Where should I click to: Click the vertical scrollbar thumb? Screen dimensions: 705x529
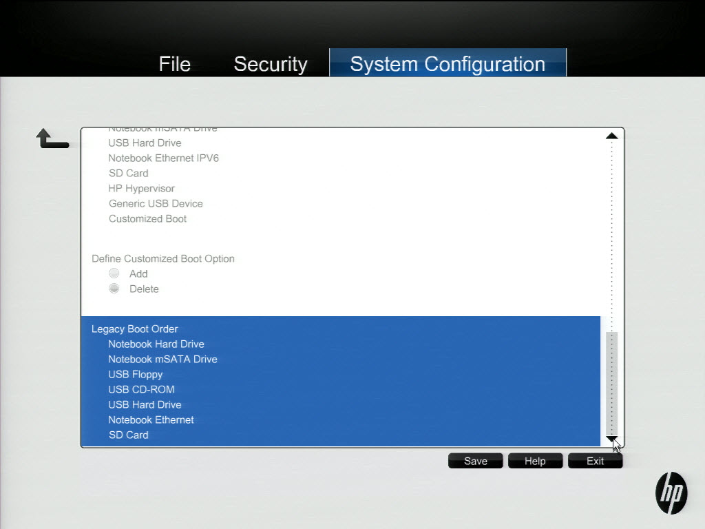click(611, 382)
